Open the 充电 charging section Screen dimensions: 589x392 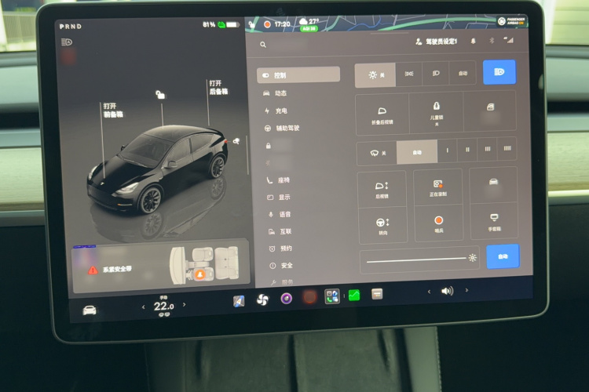(x=276, y=111)
